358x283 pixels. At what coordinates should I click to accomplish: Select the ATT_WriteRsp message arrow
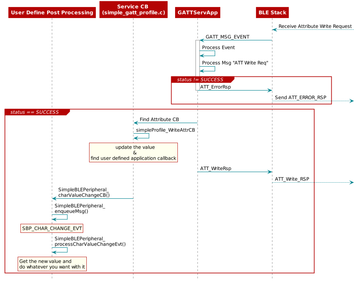[x=236, y=171]
